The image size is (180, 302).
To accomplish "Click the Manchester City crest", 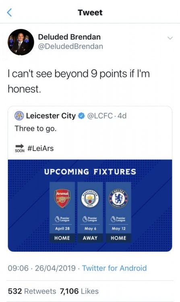I will click(90, 199).
